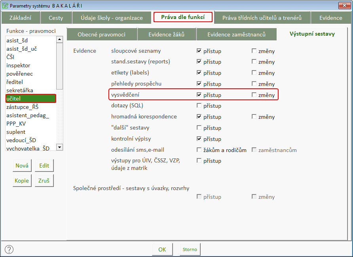Open the Evidence žáků sub-tab
Image resolution: width=353 pixels, height=257 pixels.
166,34
